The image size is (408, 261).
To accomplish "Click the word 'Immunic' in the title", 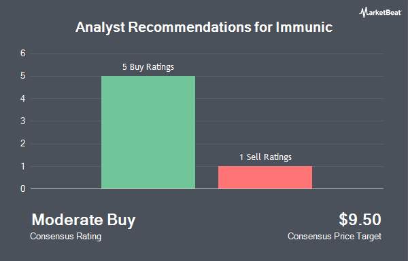I will coord(304,27).
